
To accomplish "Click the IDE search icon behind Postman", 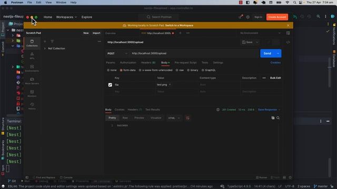I will pos(318,16).
